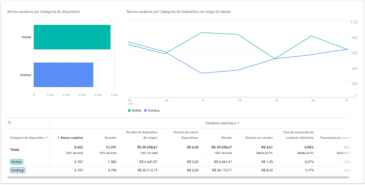The image size is (365, 185).
Task: Click the teal Mobile legend dot
Action: pos(129,110)
